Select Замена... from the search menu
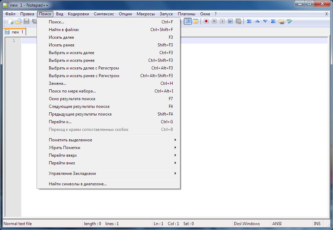 (58, 83)
